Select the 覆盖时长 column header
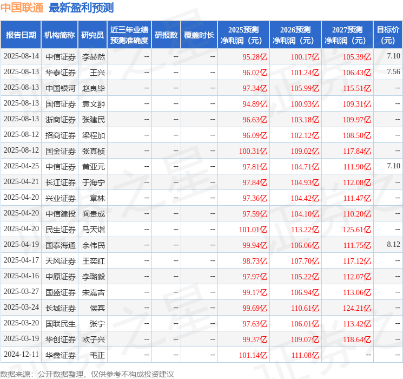The height and width of the screenshot is (379, 403). pos(199,35)
